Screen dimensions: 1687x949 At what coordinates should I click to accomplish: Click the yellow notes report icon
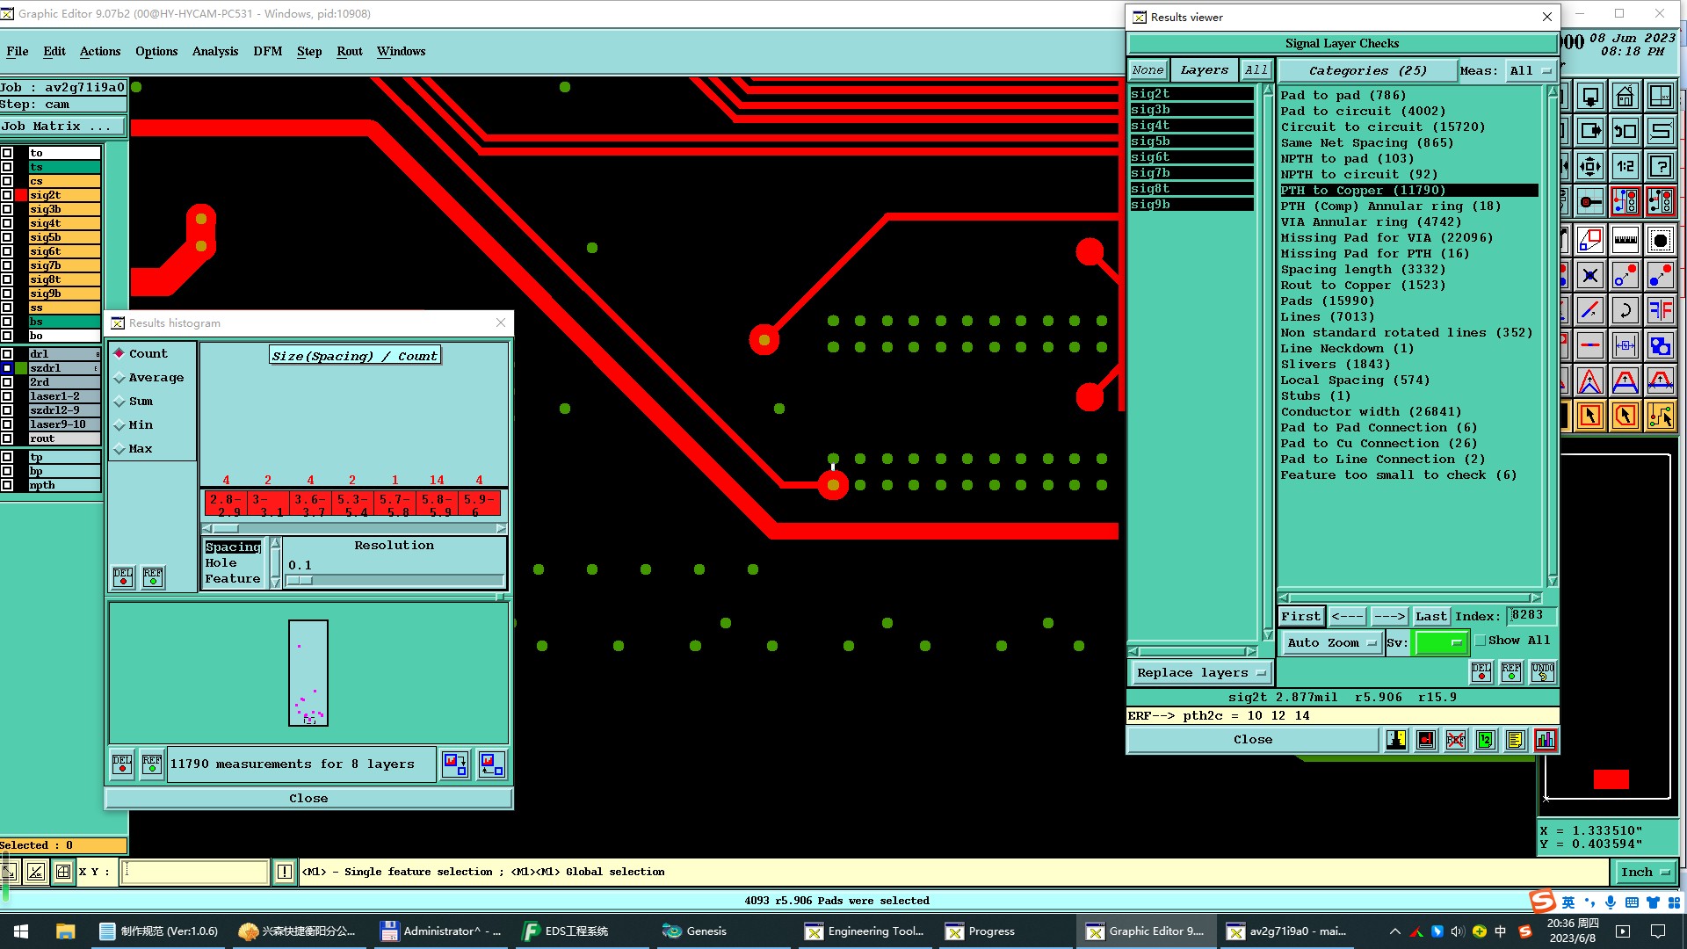pyautogui.click(x=1515, y=740)
